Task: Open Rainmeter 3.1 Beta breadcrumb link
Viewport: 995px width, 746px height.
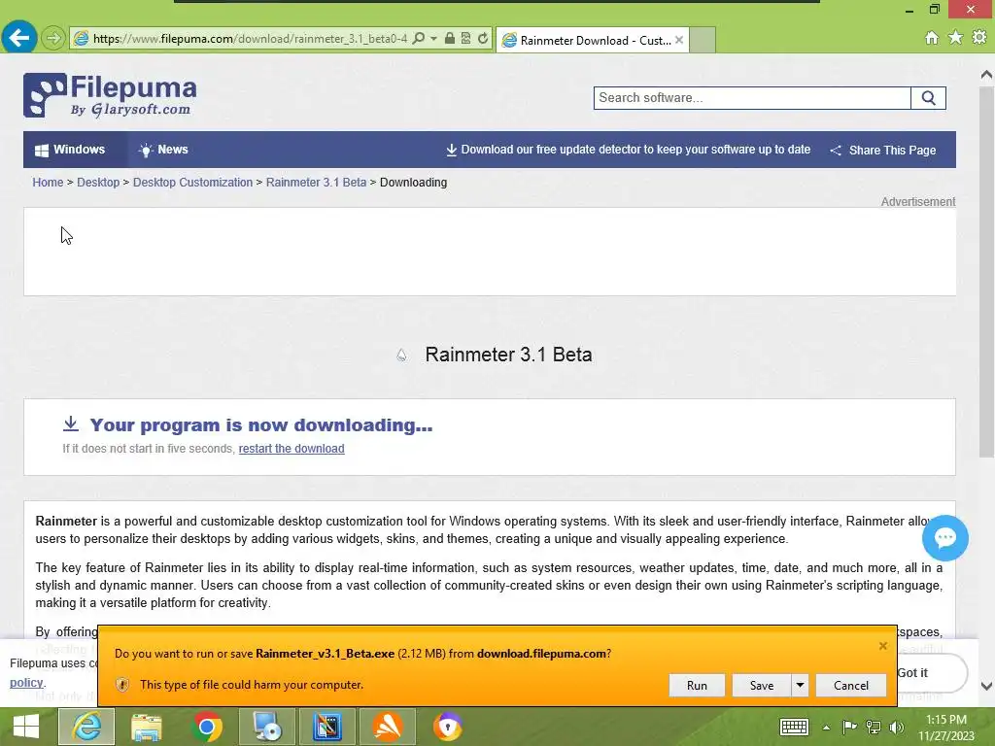Action: (x=316, y=183)
